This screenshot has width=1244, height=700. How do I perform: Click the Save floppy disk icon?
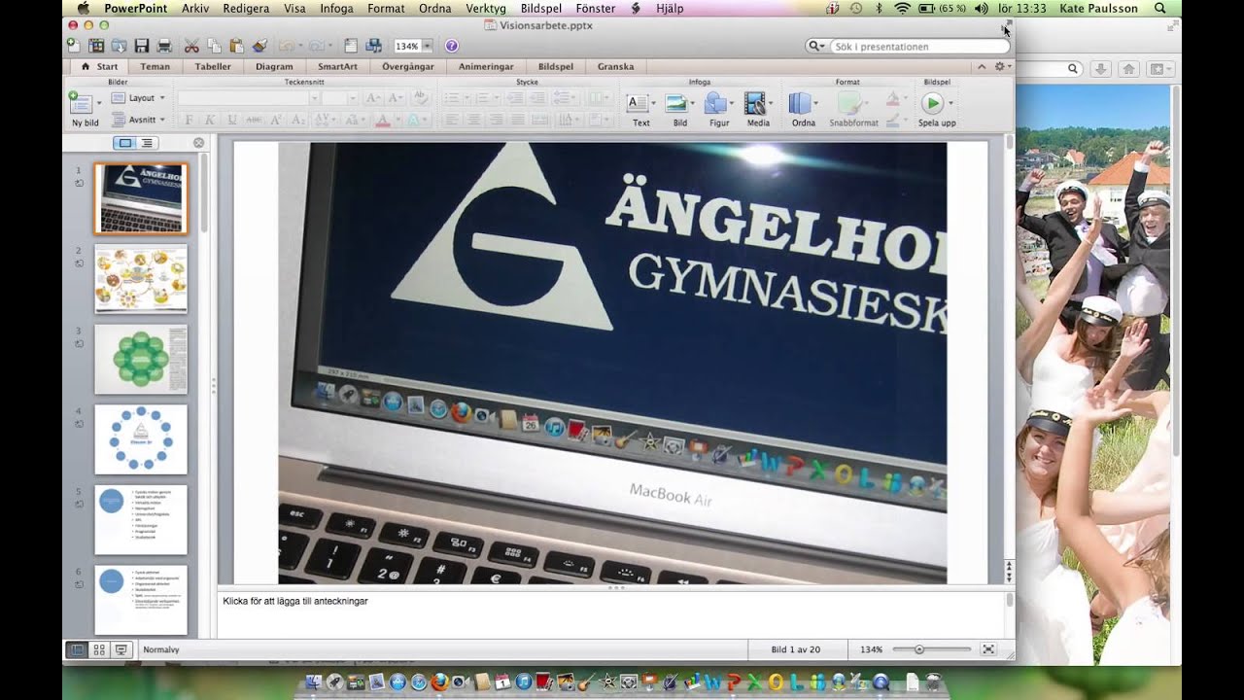(142, 46)
